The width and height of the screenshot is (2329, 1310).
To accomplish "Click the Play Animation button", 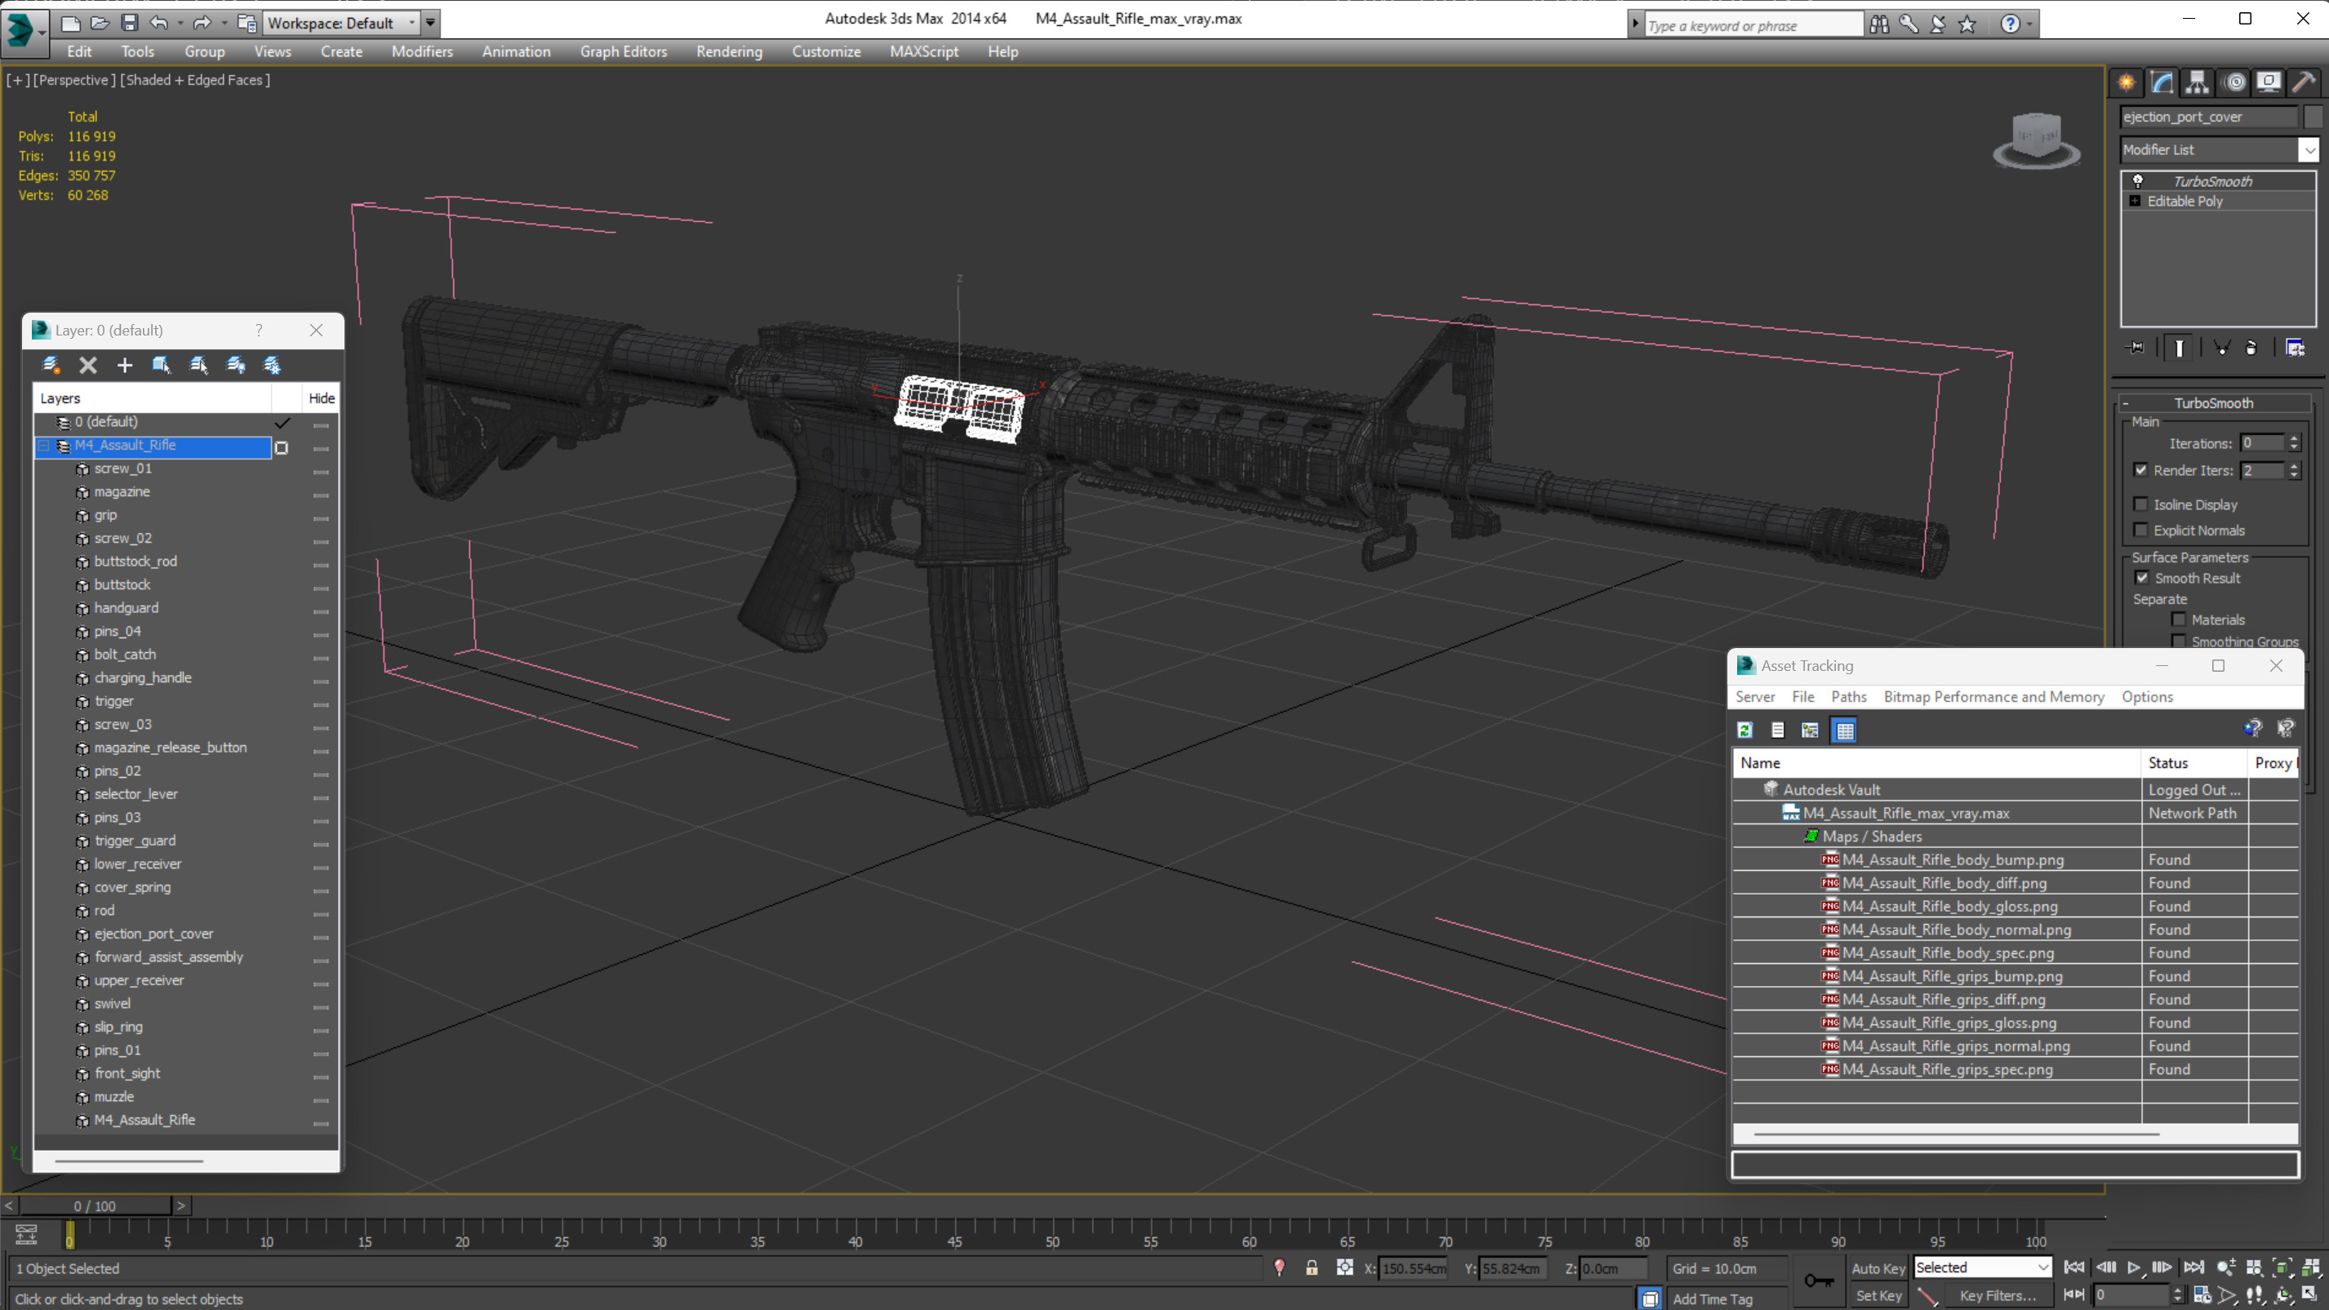I will pyautogui.click(x=2134, y=1268).
